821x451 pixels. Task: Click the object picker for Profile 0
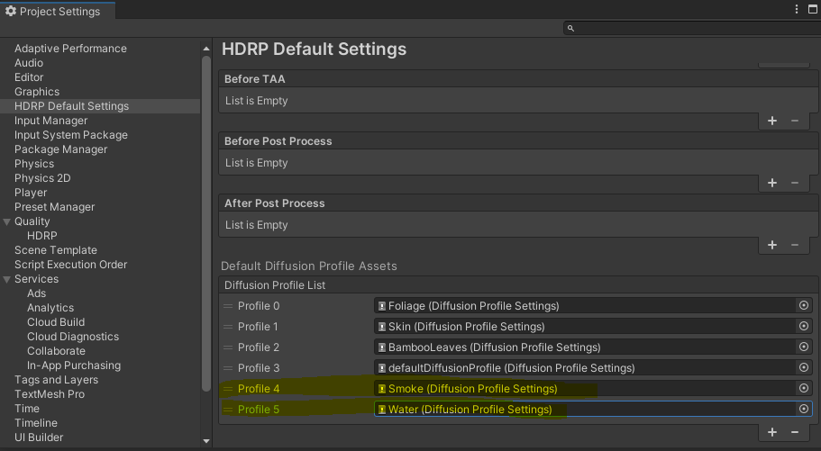click(x=804, y=306)
